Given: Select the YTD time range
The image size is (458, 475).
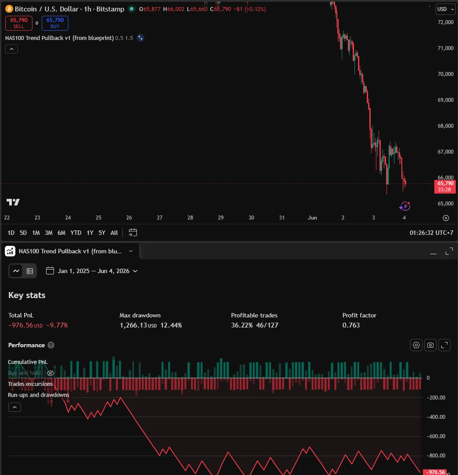Looking at the screenshot, I should tap(76, 233).
